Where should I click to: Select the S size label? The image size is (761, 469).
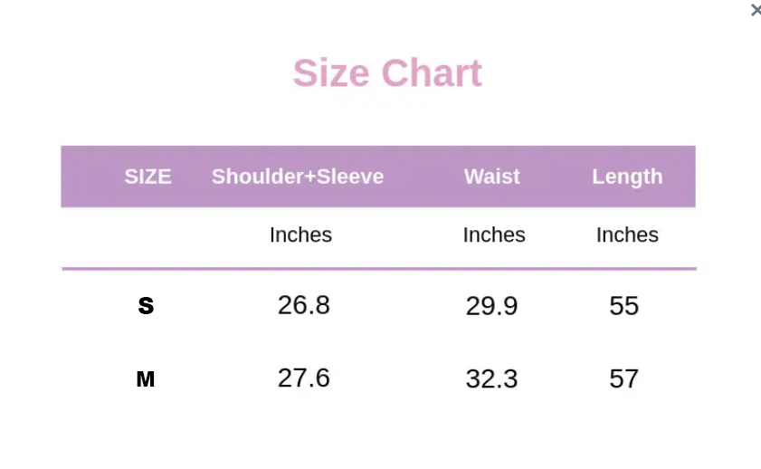click(x=146, y=306)
